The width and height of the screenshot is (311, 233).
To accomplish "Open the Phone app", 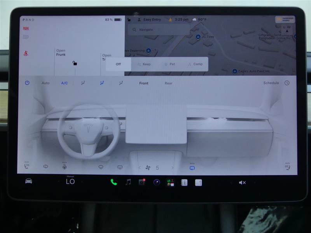I will 114,182.
